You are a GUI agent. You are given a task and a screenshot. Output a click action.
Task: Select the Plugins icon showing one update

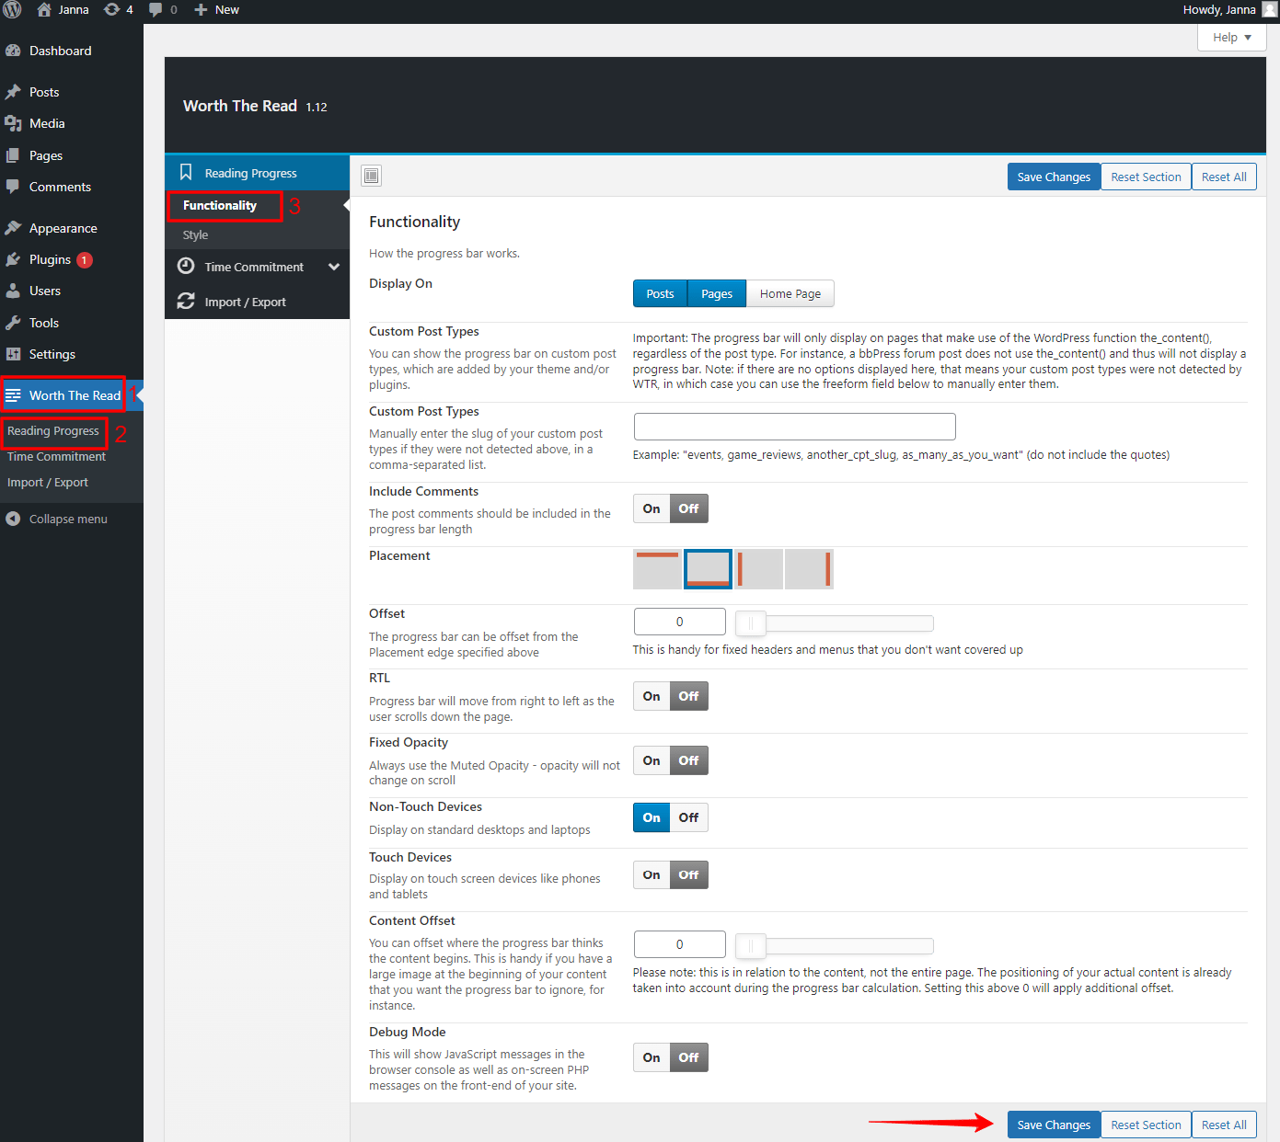tap(15, 259)
